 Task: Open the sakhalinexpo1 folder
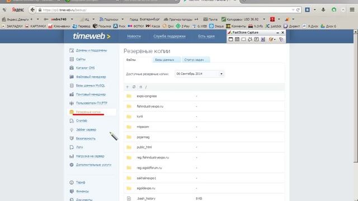click(147, 178)
